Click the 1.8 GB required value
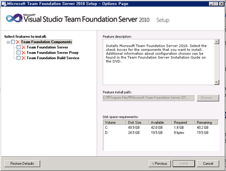The image size is (226, 171). (x=179, y=128)
